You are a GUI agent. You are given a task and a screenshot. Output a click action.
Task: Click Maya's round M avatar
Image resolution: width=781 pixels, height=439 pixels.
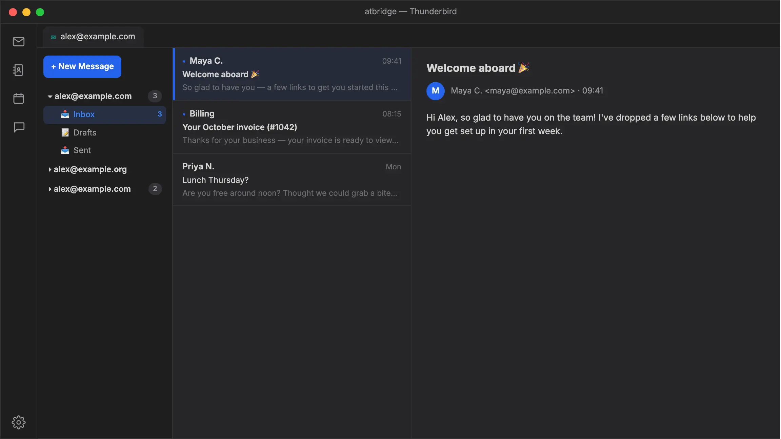(x=436, y=91)
